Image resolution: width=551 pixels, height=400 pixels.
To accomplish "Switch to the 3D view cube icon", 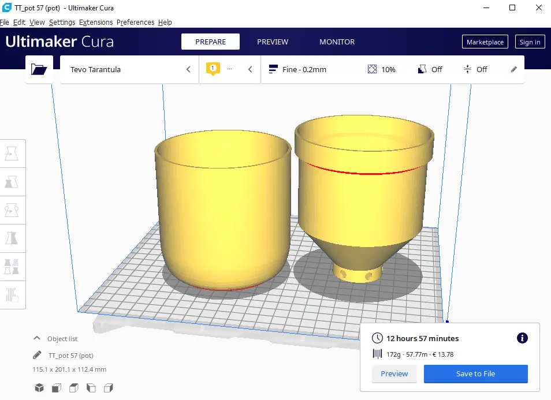I will [x=39, y=387].
